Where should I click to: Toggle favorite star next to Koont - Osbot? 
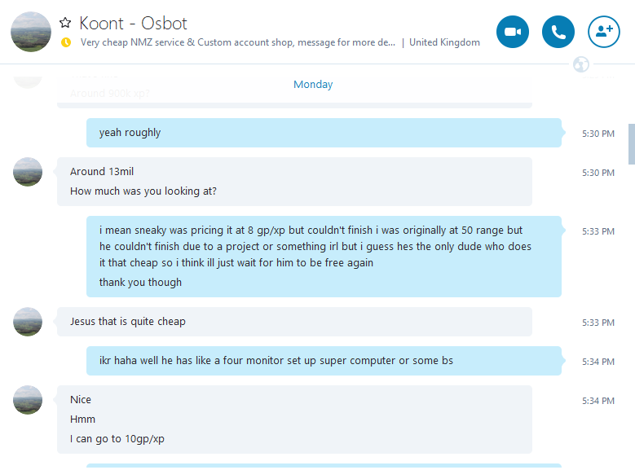click(x=66, y=23)
